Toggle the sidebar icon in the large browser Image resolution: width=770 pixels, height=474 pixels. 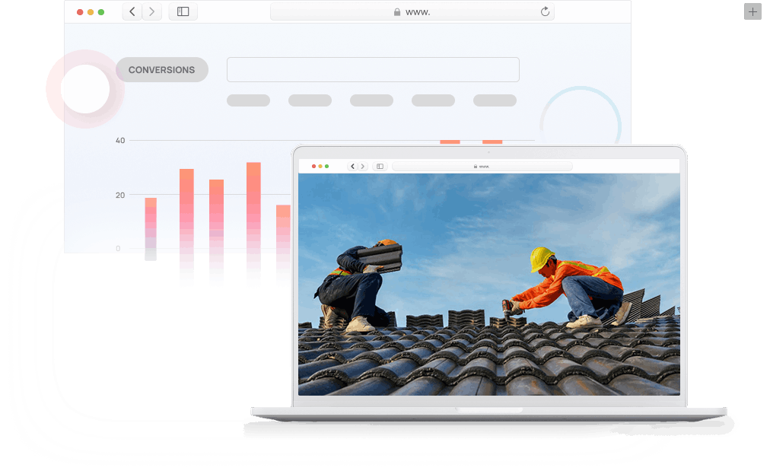tap(183, 11)
